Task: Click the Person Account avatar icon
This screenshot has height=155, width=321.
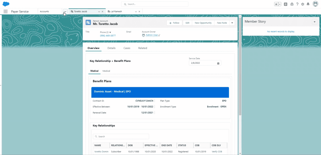Action: (88, 22)
